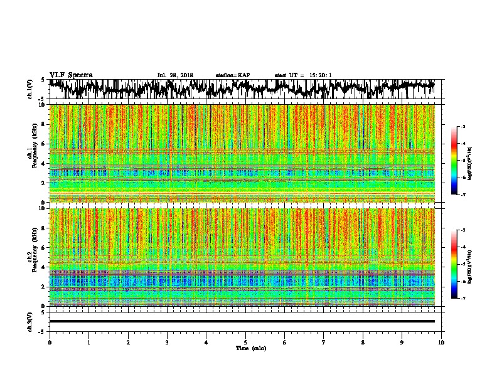Click the ch.1 spectrogram color bar
497x384 pixels.
454,161
